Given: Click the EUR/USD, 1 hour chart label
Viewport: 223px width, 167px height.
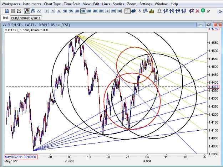Looking at the screenshot, I should click(26, 30).
